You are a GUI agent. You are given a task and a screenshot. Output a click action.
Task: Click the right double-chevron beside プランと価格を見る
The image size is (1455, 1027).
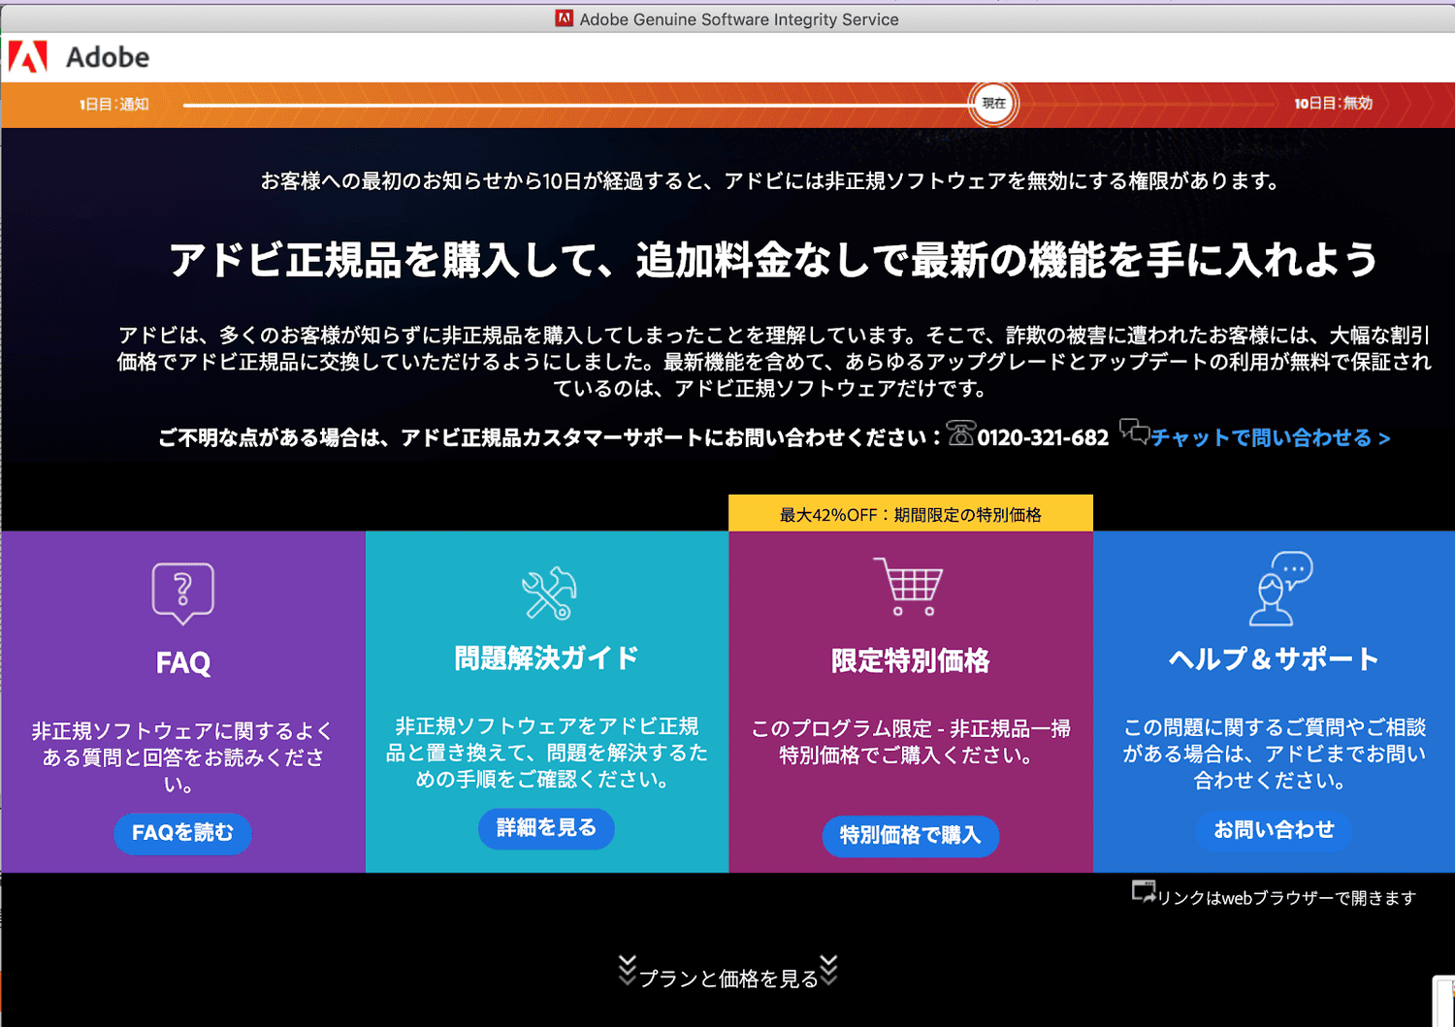pos(828,970)
